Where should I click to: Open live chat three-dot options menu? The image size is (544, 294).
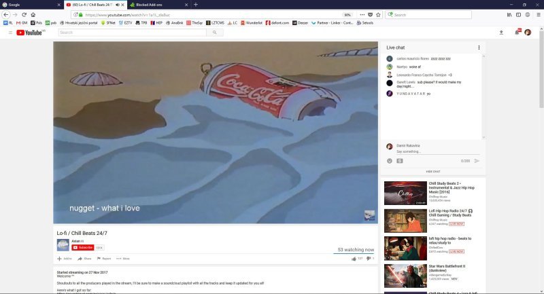(x=479, y=48)
